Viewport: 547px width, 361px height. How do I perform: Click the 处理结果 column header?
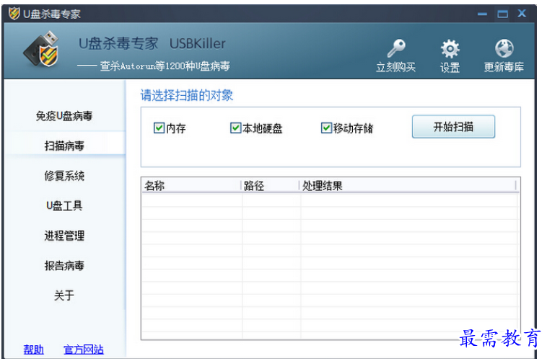[408, 186]
